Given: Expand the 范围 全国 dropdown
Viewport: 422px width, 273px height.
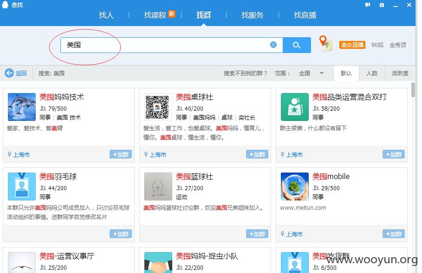Looking at the screenshot, I should point(311,73).
